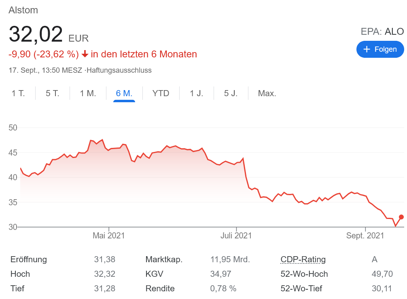Image resolution: width=407 pixels, height=299 pixels.
Task: Click the plus icon in Folgen button
Action: pos(367,49)
